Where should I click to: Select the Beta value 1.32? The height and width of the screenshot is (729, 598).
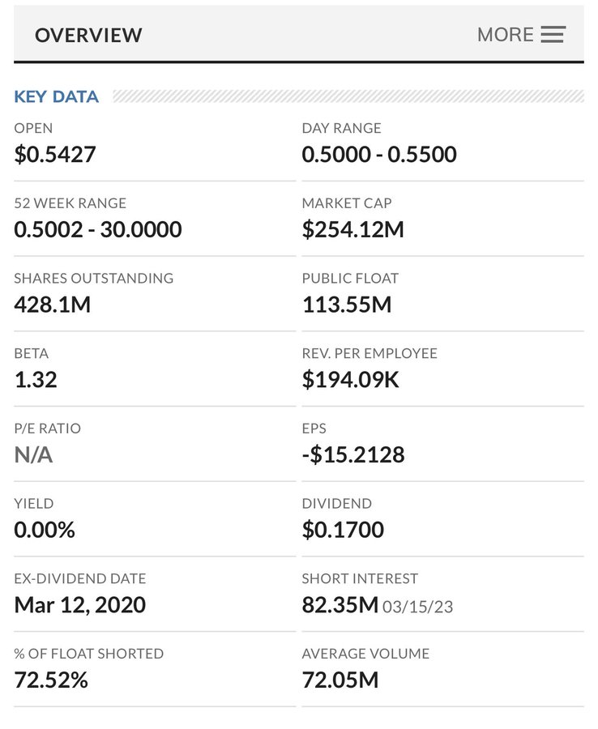coord(36,380)
